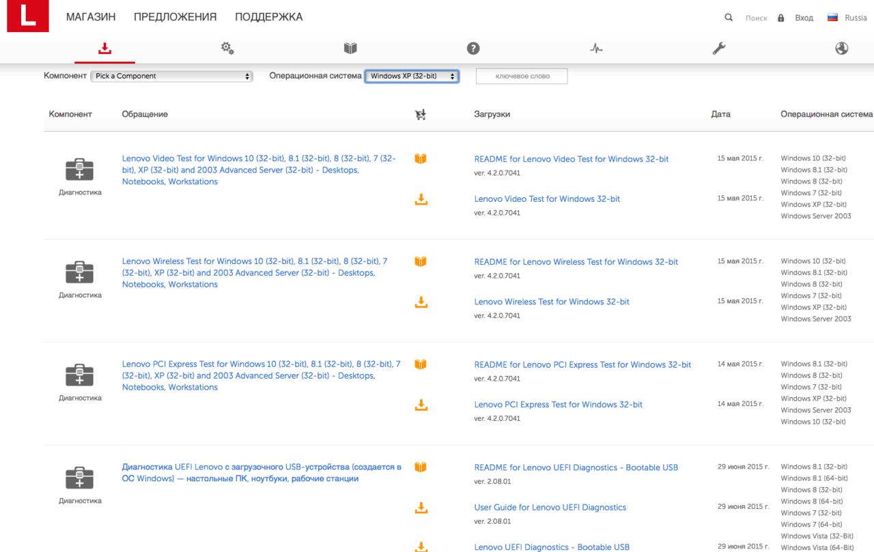
Task: Click the lock icon beside Вход
Action: (x=781, y=17)
